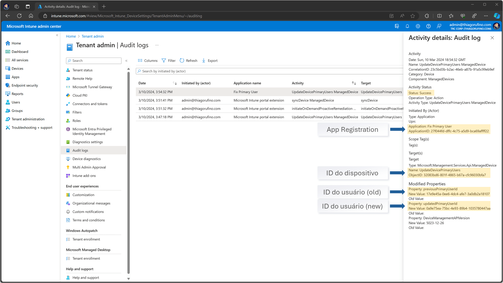
Task: Open Copilot icon in Edge toolbar
Action: (x=497, y=16)
